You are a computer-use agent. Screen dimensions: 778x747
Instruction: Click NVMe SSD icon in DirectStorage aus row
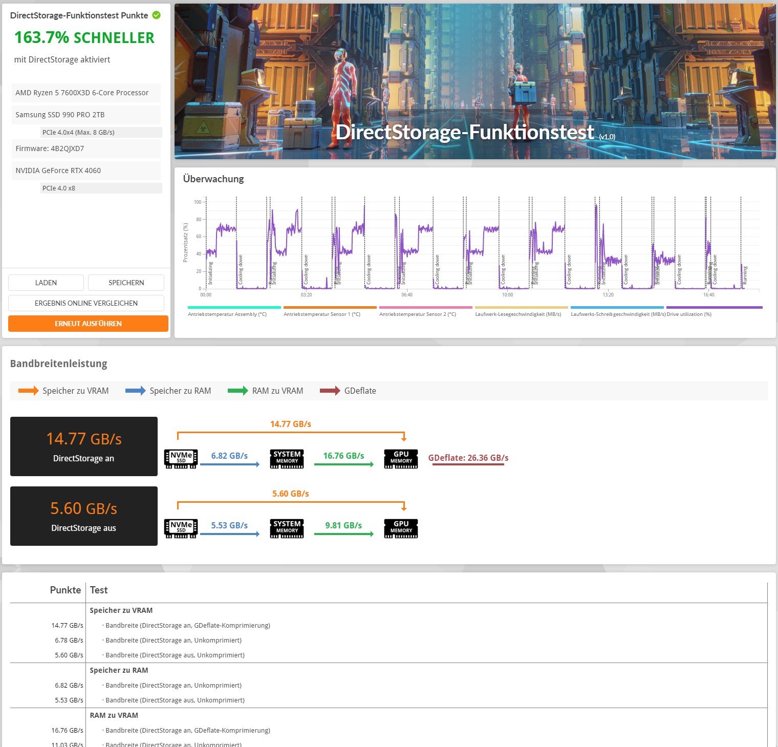[181, 528]
